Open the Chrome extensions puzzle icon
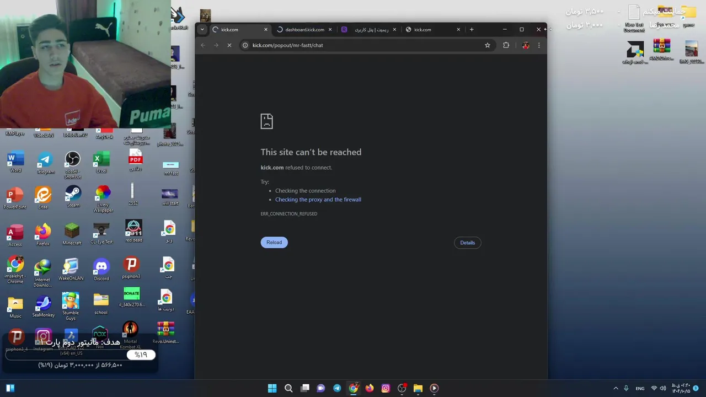 [x=506, y=45]
